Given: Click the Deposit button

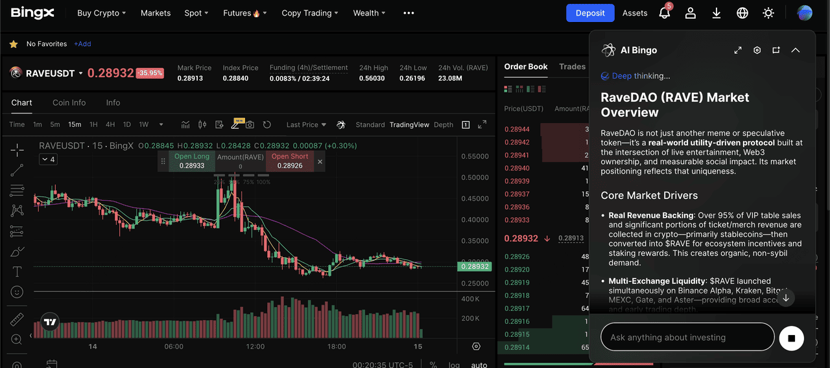Looking at the screenshot, I should pos(589,13).
